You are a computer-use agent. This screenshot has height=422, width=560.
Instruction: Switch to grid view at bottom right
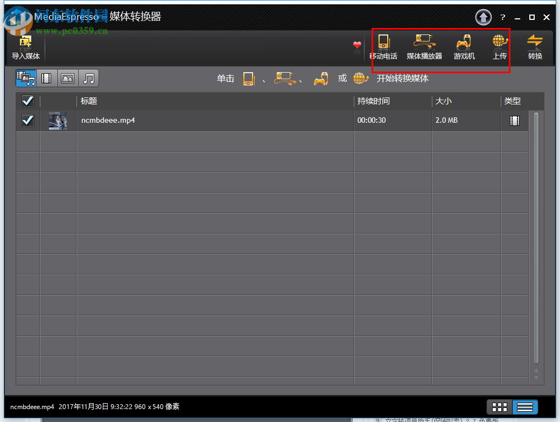[x=499, y=407]
